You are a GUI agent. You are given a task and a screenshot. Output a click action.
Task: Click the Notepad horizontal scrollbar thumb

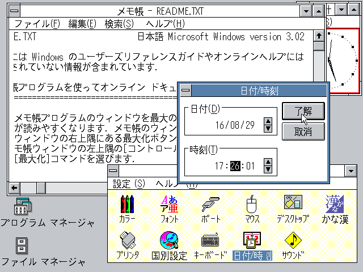(x=41, y=188)
